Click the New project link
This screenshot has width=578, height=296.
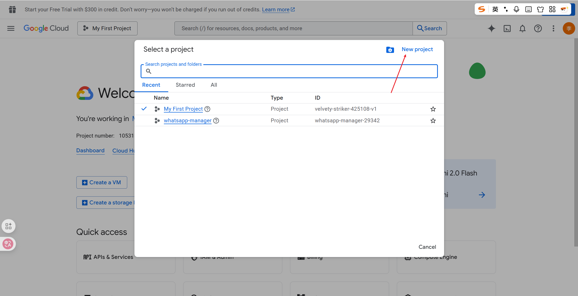417,49
